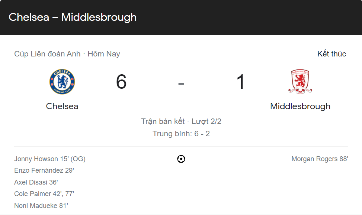Click the Trung bình: 6 - 2 aggregate line
The height and width of the screenshot is (215, 362).
(x=181, y=134)
